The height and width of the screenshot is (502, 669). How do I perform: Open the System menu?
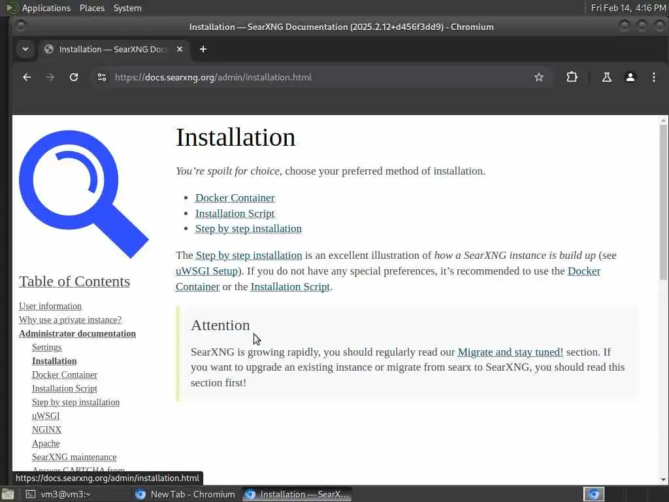point(127,8)
